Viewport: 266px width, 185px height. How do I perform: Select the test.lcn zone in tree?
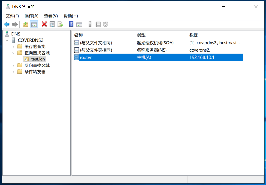tap(38, 59)
